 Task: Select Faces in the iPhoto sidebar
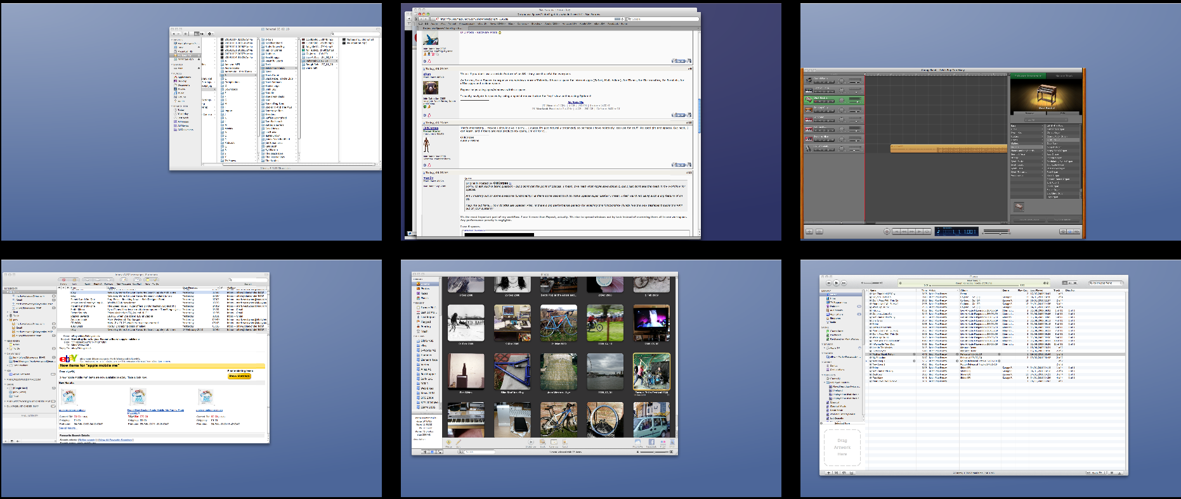pos(424,293)
